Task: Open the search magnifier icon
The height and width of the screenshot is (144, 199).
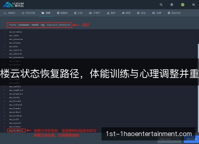Action: (161, 5)
